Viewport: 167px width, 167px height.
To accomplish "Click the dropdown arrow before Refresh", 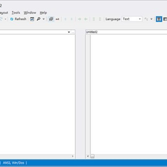I will point(6,19).
